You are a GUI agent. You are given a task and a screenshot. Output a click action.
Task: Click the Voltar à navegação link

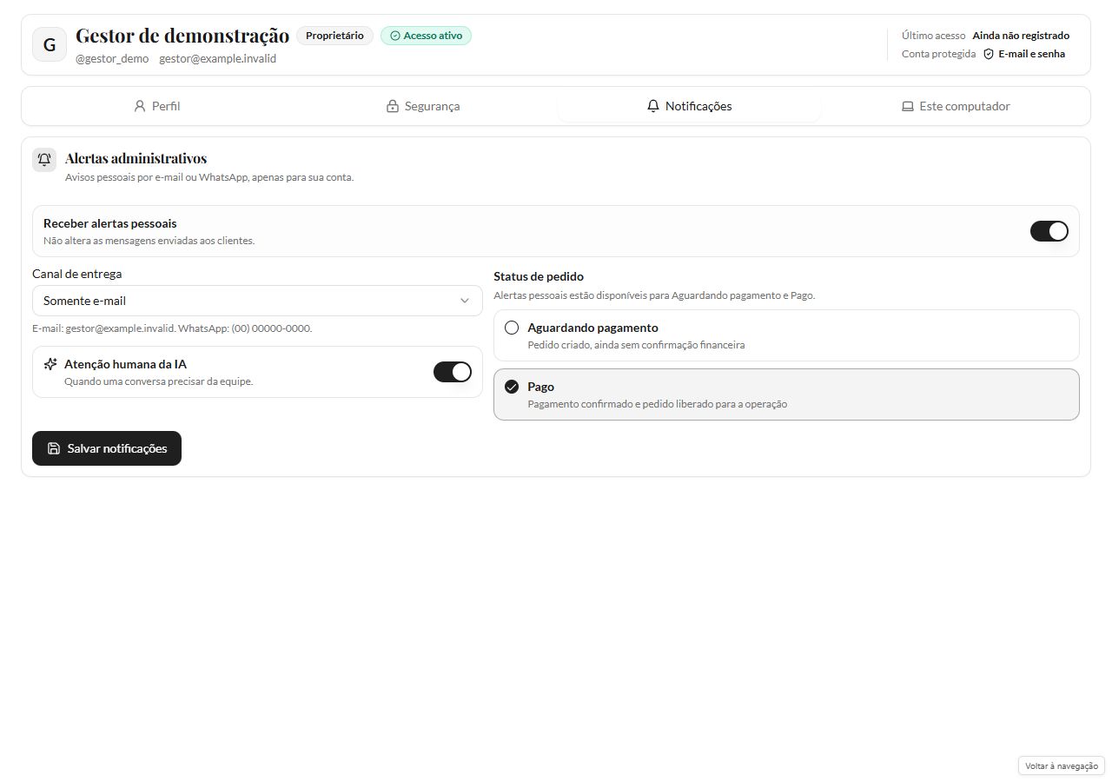click(1062, 765)
